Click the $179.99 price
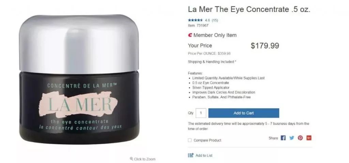This screenshot has height=163, width=349. pyautogui.click(x=265, y=46)
